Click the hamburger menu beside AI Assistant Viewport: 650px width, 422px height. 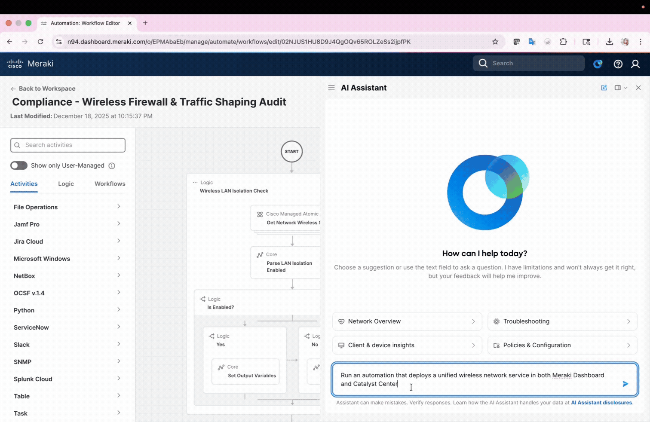pos(331,87)
